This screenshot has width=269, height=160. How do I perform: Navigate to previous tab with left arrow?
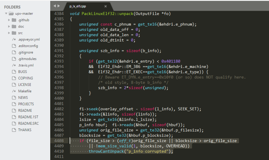pyautogui.click(x=55, y=6)
